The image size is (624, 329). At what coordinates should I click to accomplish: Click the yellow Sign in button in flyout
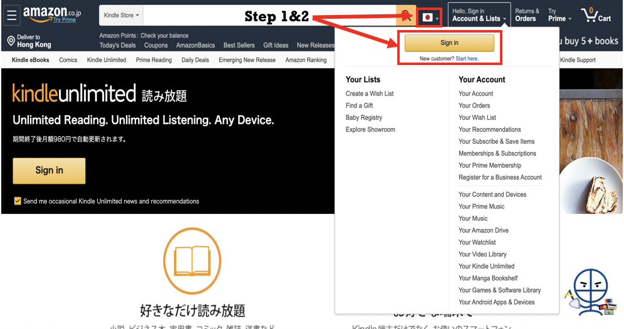tap(449, 43)
